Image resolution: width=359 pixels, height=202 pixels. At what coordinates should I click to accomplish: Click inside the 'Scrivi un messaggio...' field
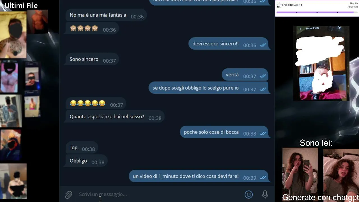160,194
